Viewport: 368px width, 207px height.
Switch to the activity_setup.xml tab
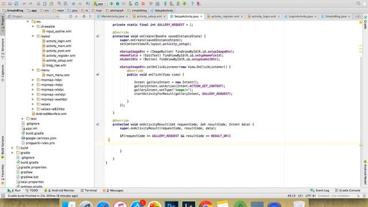(x=149, y=17)
